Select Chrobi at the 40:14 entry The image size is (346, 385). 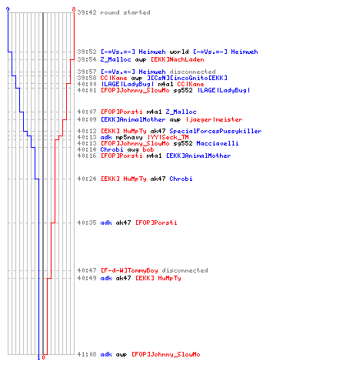(x=111, y=149)
